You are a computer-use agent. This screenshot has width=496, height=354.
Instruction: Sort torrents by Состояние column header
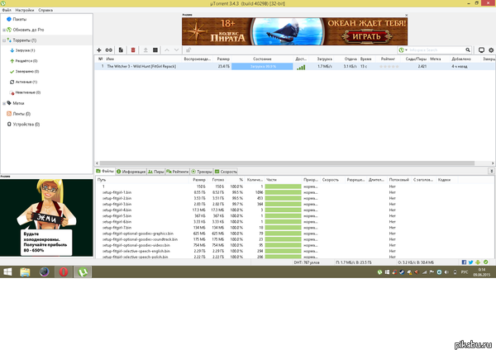pyautogui.click(x=262, y=59)
